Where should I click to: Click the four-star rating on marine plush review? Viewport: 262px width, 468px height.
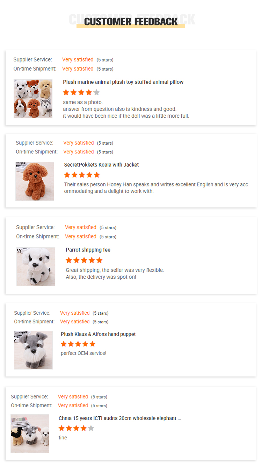(81, 93)
